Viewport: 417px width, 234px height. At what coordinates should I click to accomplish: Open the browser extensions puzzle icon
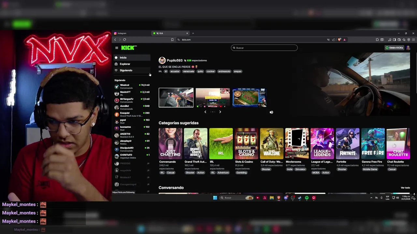coord(377,40)
